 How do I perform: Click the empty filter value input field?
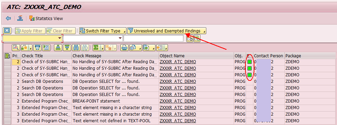tap(153, 38)
